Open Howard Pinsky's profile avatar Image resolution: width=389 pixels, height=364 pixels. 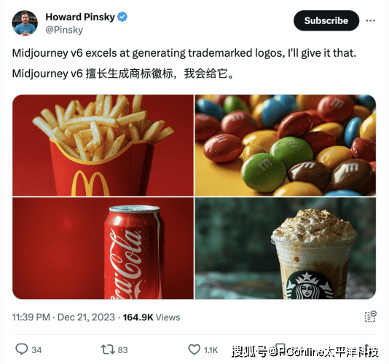tap(25, 23)
